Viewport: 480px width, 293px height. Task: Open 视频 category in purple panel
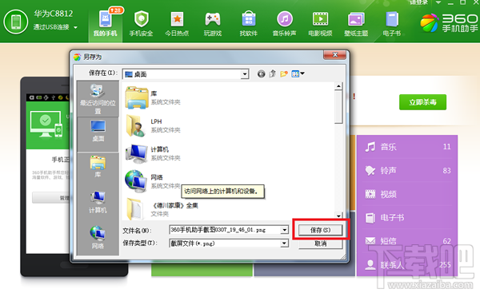click(407, 194)
